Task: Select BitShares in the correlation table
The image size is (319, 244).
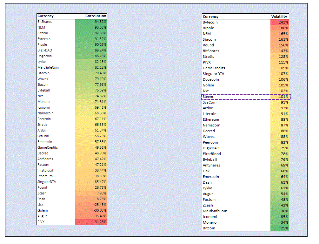Action: click(x=44, y=22)
